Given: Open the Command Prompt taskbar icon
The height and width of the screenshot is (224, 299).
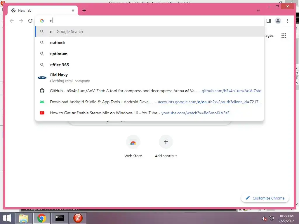Looking at the screenshot, I should point(60,218).
